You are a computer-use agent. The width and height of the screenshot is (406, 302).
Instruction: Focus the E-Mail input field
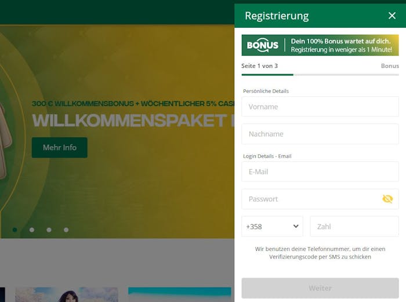320,172
